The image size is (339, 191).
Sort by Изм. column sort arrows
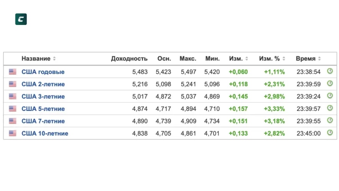247,59
